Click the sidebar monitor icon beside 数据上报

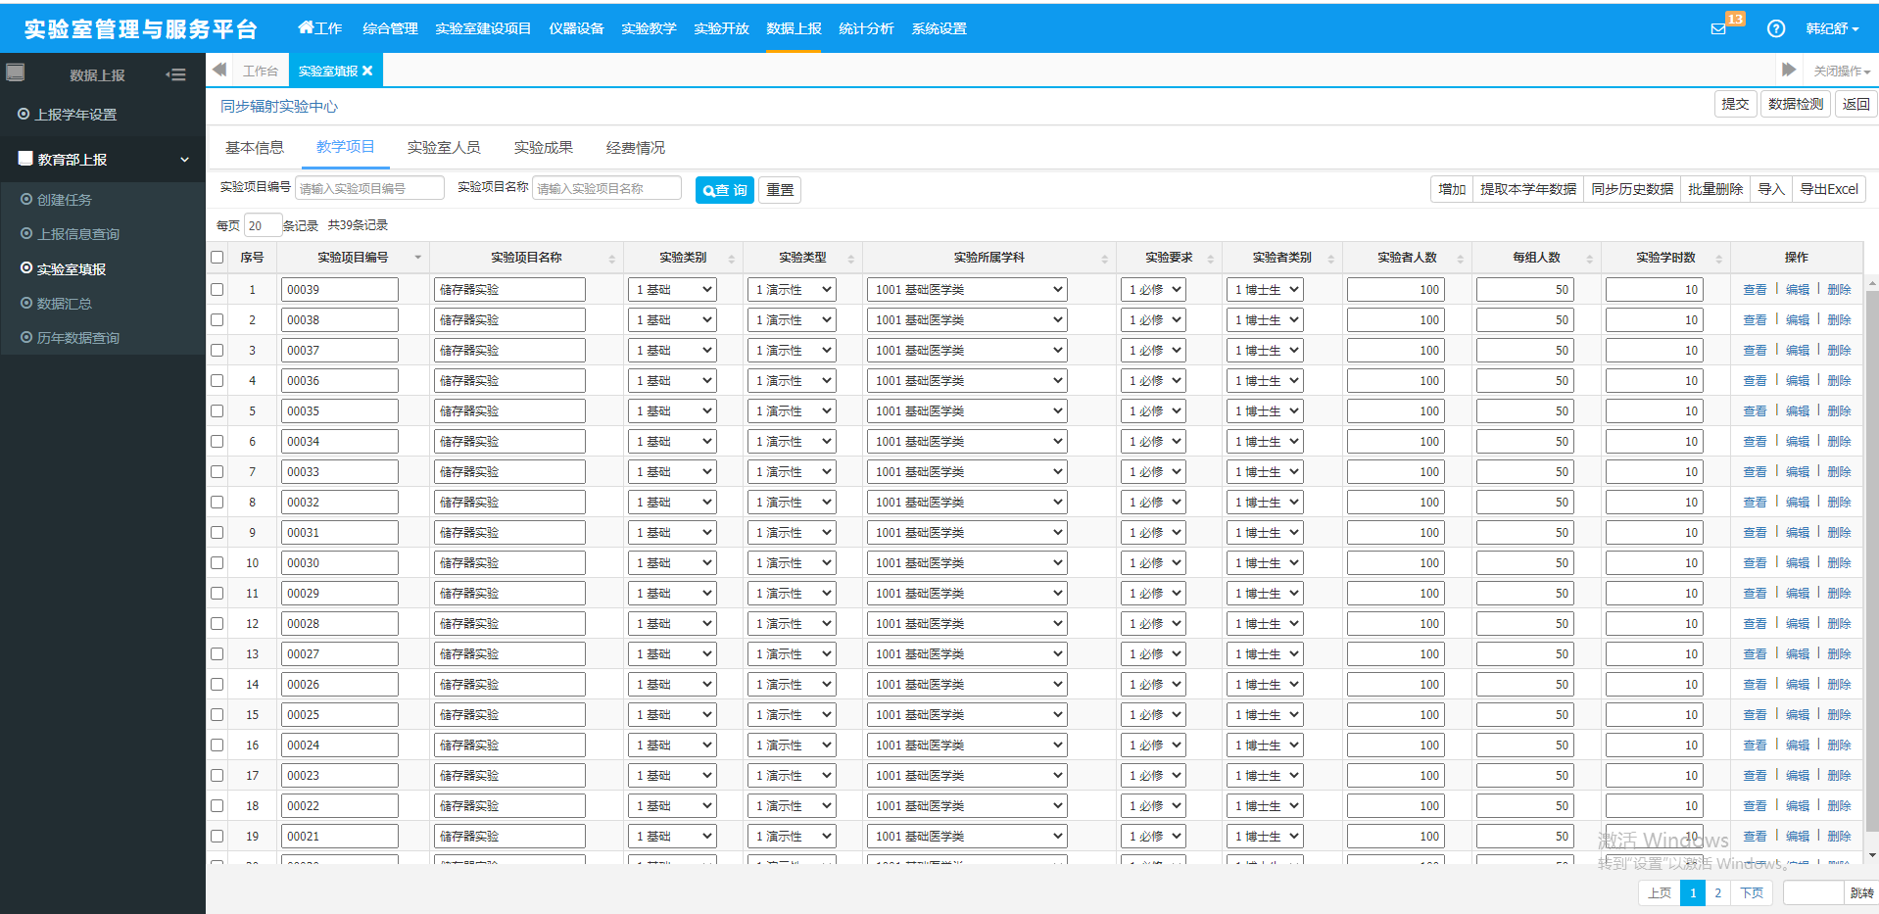[x=16, y=72]
